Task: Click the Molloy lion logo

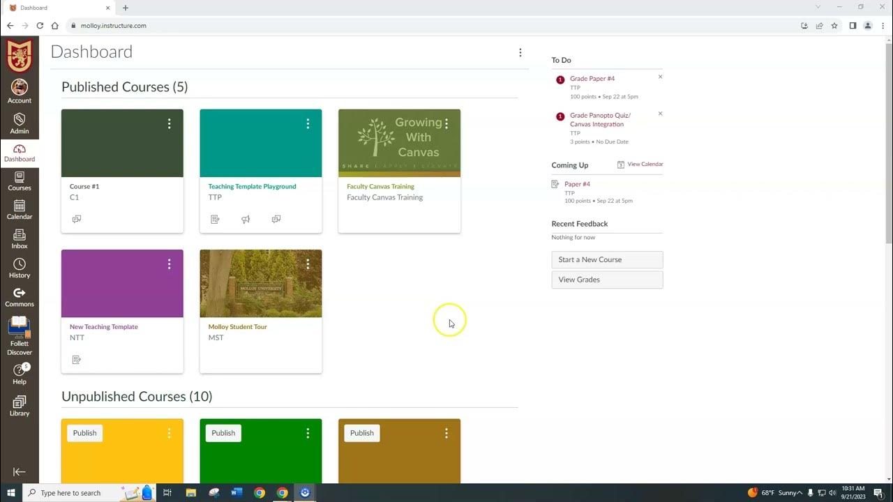Action: pyautogui.click(x=20, y=56)
